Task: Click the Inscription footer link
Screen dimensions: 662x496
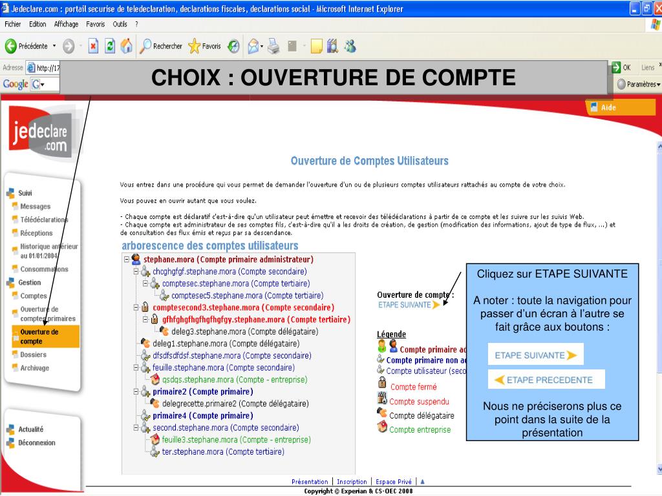Action: pos(352,482)
